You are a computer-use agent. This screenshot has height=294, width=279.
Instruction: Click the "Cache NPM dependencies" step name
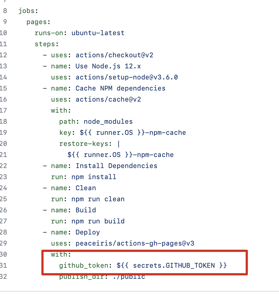click(x=120, y=88)
